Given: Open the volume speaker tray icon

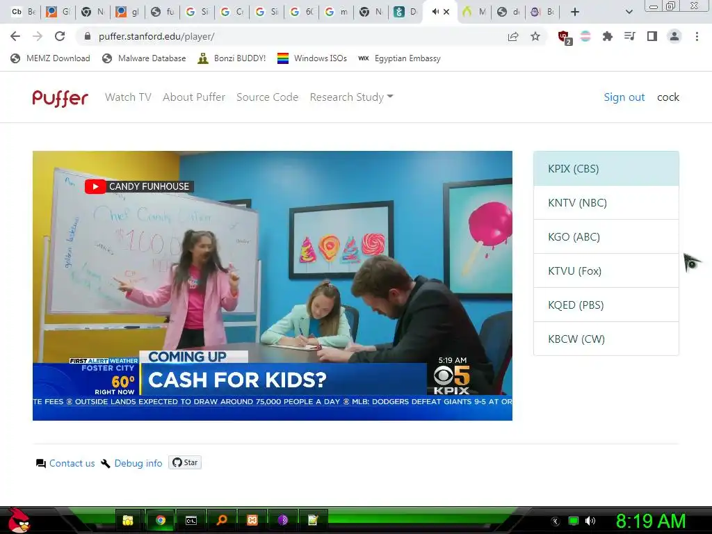Looking at the screenshot, I should click(590, 521).
